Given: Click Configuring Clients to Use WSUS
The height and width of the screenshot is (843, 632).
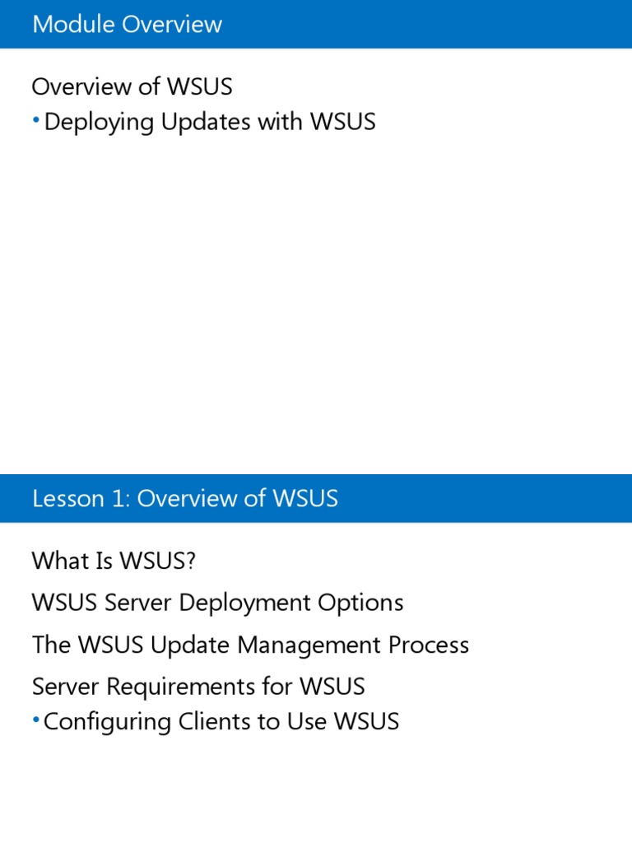Looking at the screenshot, I should click(x=221, y=722).
